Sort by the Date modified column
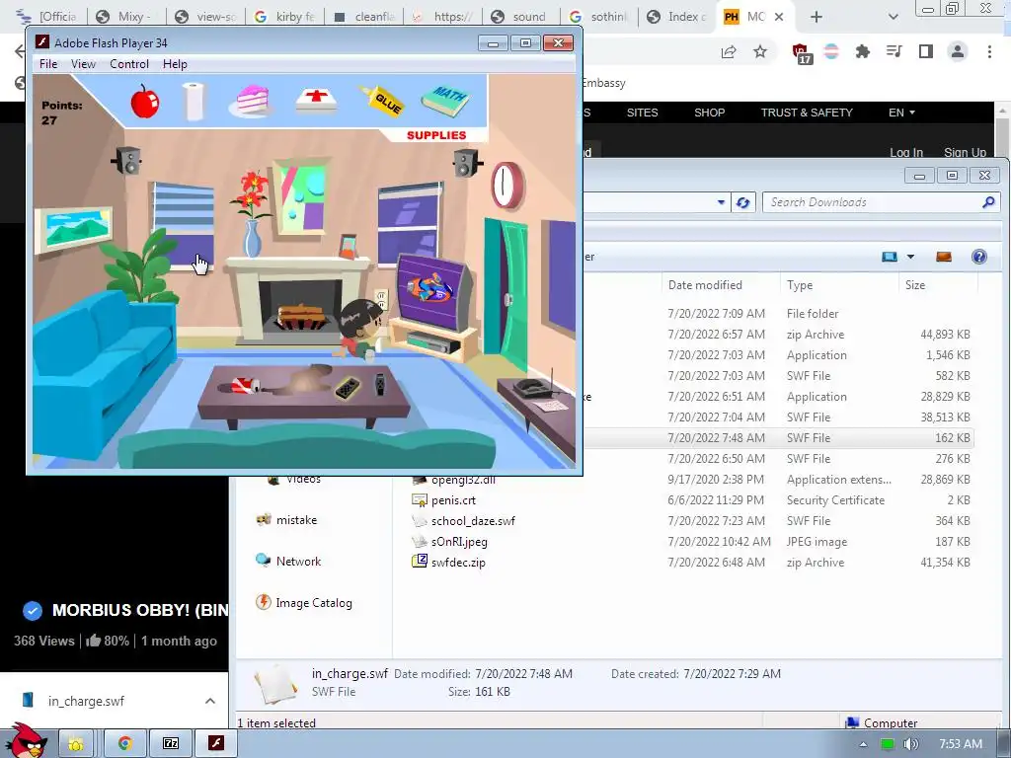 (x=721, y=285)
